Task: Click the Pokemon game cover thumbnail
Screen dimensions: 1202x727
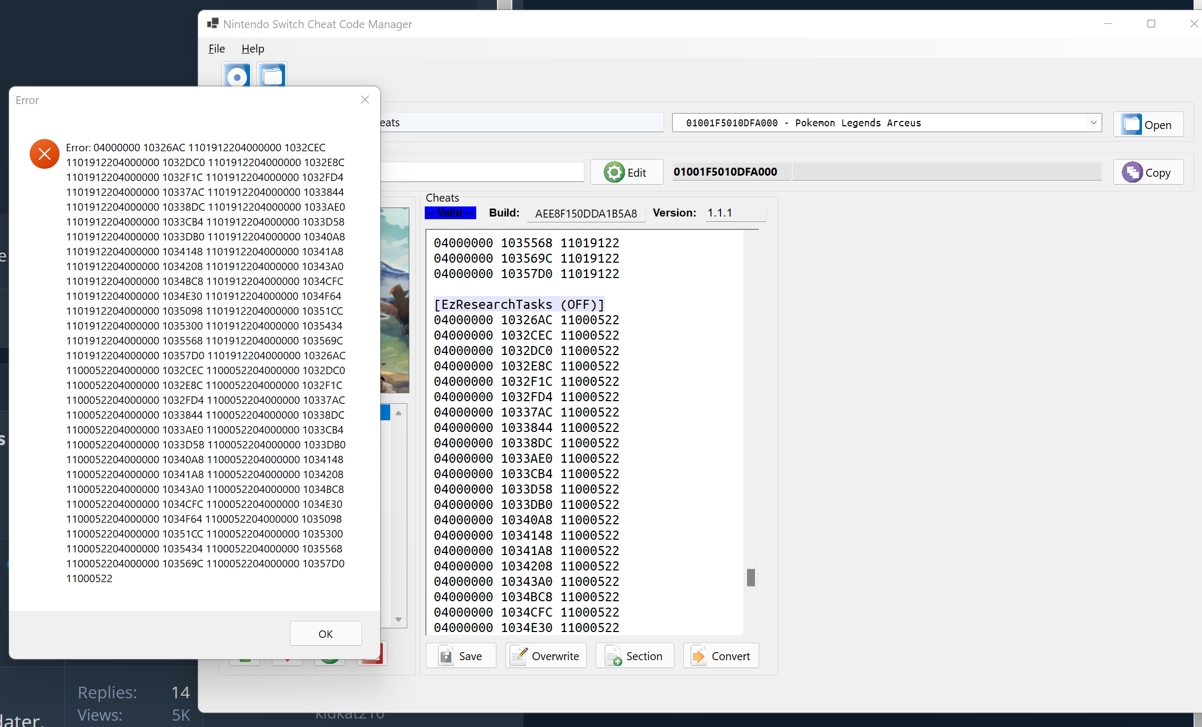Action: coord(395,300)
